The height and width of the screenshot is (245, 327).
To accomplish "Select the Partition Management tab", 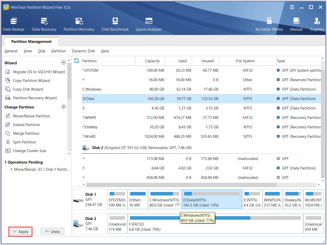I will point(31,42).
